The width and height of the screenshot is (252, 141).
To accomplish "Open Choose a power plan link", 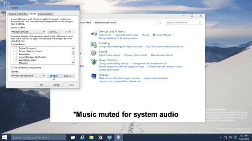I will (x=109, y=70).
